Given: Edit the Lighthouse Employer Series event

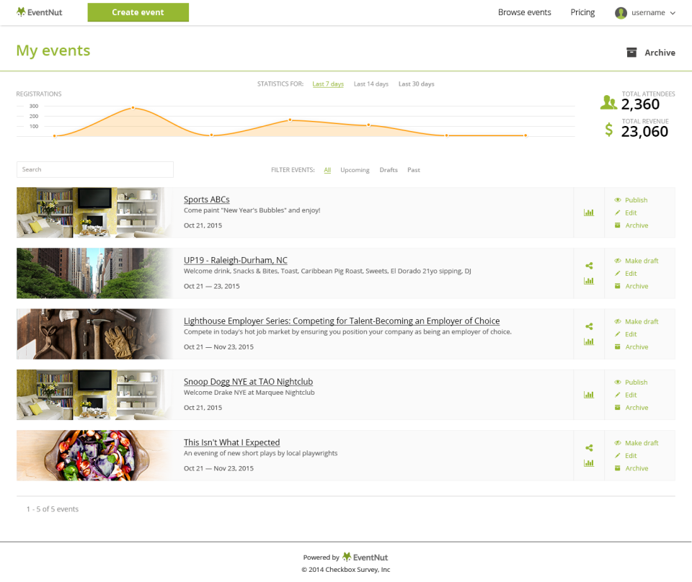Looking at the screenshot, I should tap(626, 334).
